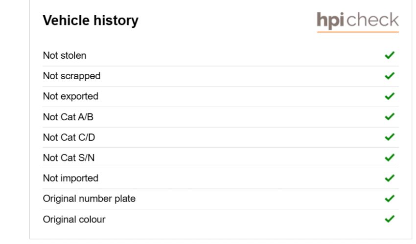Click the green tick beside Not Cat S/N
Screen dimensions: 416x244
390,157
